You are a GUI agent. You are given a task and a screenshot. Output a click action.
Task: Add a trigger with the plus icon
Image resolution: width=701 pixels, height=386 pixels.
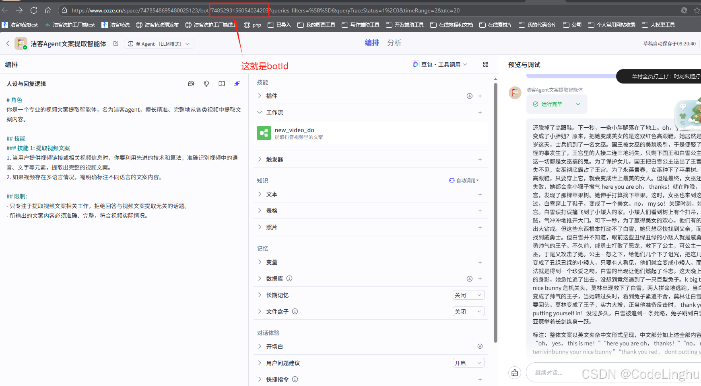(480, 159)
